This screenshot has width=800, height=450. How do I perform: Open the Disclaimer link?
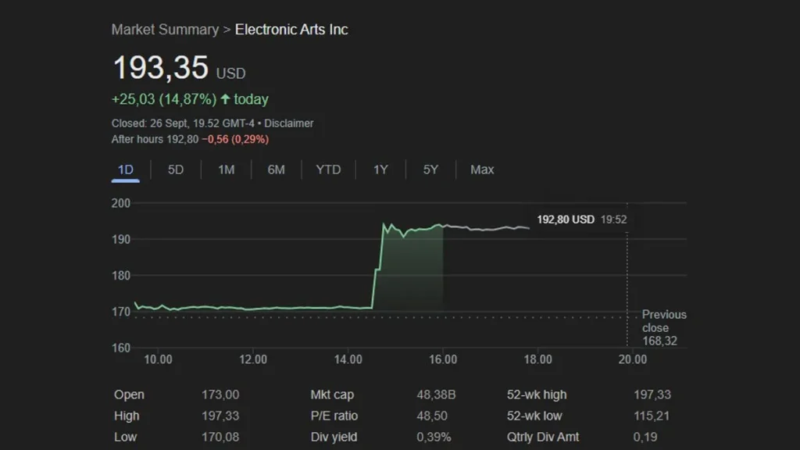(x=290, y=123)
